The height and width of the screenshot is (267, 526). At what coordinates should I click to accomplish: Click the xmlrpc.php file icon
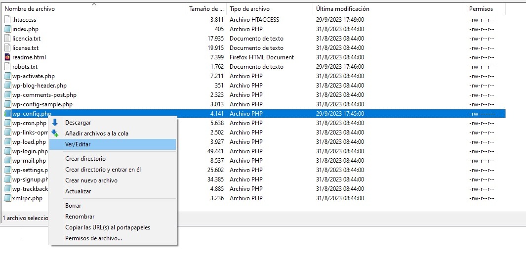pos(7,198)
